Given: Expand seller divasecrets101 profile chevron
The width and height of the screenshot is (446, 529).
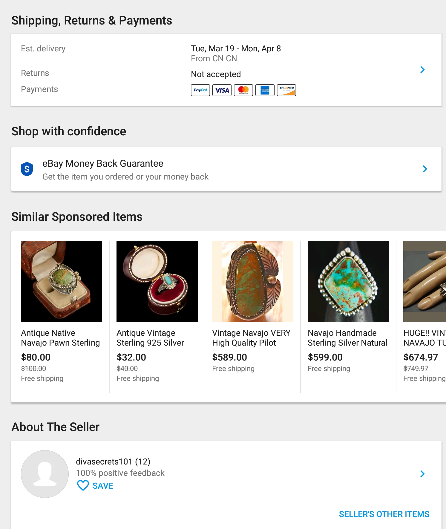Looking at the screenshot, I should [422, 474].
